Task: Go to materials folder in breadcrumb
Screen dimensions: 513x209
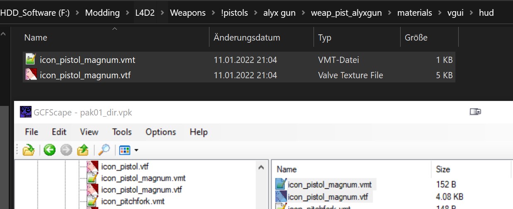Action: (x=414, y=13)
